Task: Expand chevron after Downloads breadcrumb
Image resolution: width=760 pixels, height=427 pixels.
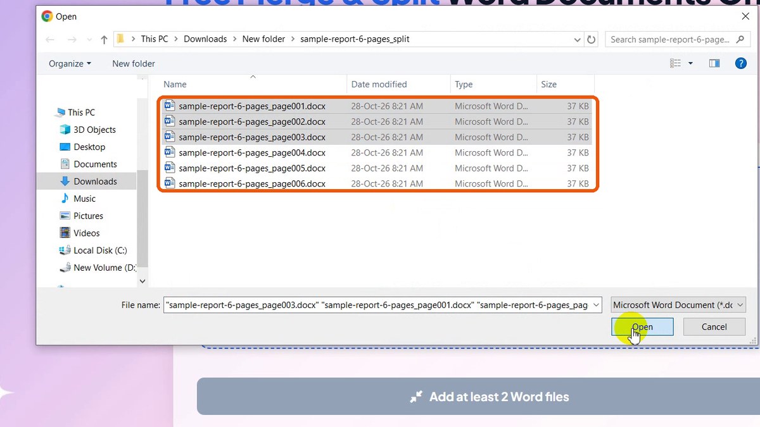Action: [x=234, y=39]
